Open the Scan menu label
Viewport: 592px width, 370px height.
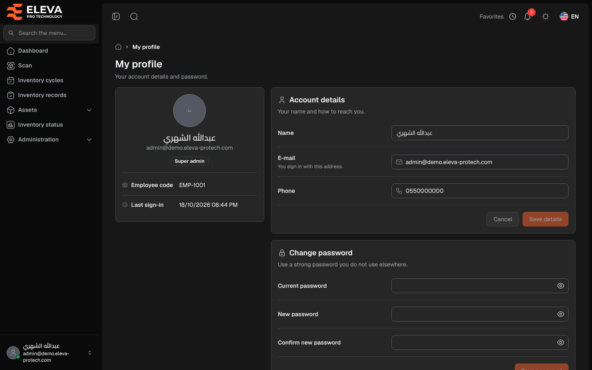pos(25,65)
